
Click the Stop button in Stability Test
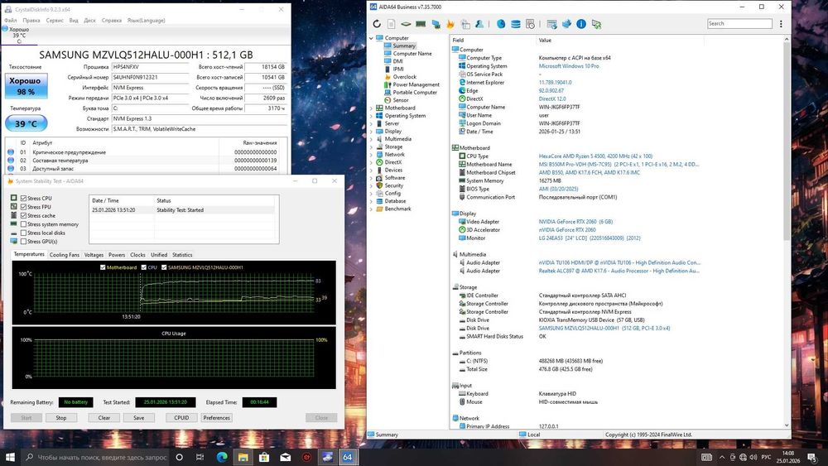[x=61, y=417]
